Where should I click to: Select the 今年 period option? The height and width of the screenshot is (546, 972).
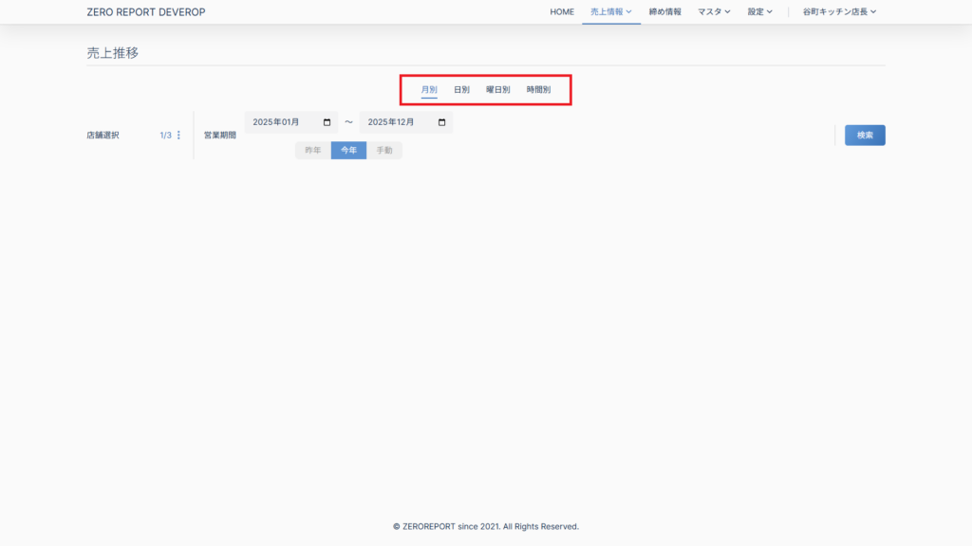point(348,151)
